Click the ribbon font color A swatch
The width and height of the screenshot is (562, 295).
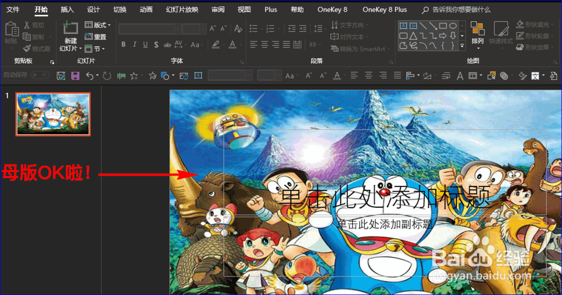[233, 44]
